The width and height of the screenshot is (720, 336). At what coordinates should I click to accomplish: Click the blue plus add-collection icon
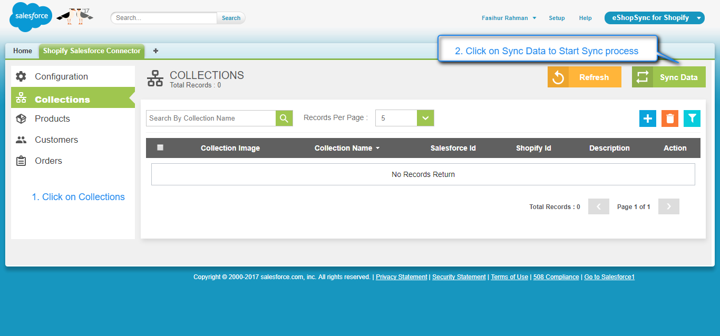coord(648,118)
